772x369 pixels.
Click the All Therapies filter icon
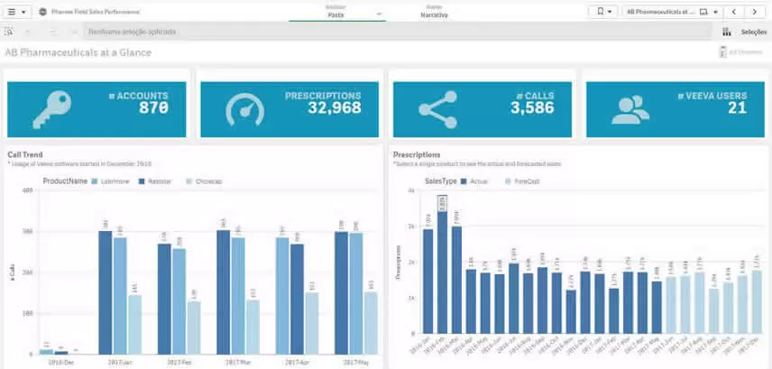pos(723,52)
